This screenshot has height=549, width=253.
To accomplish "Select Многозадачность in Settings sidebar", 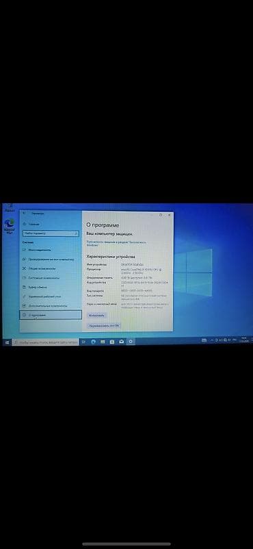I will [51, 250].
